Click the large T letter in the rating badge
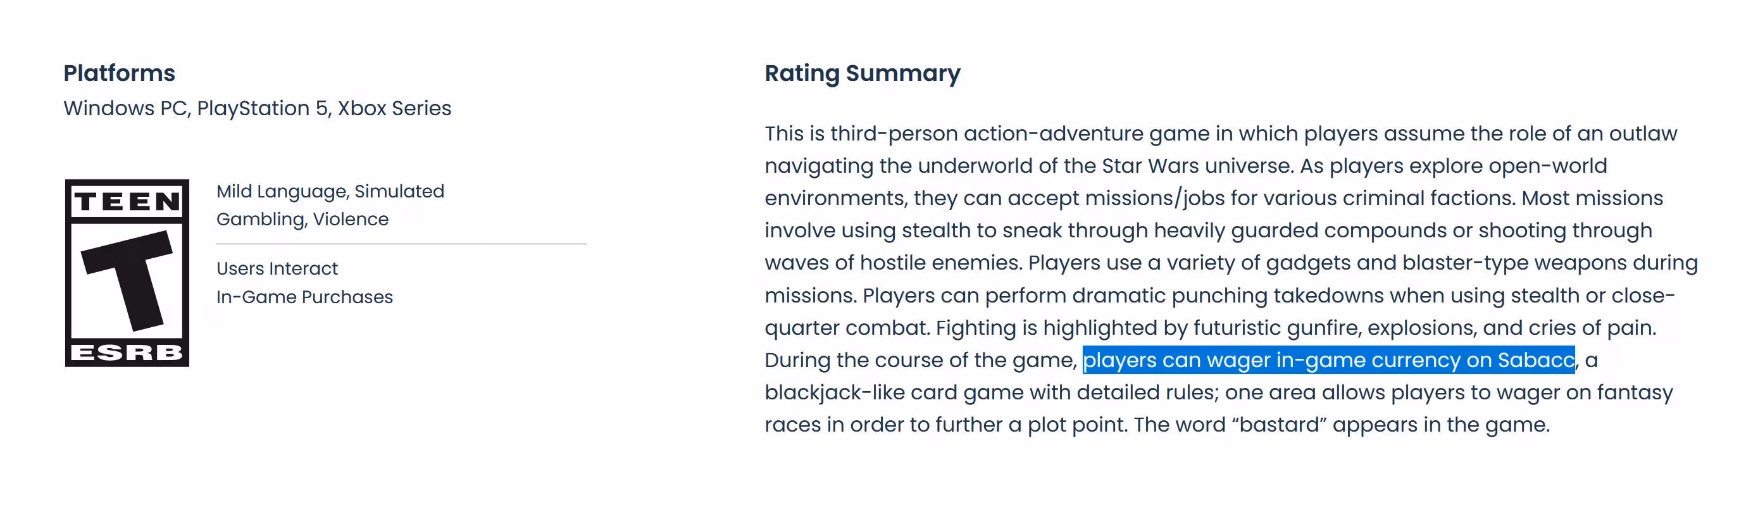The width and height of the screenshot is (1758, 524). tap(127, 280)
